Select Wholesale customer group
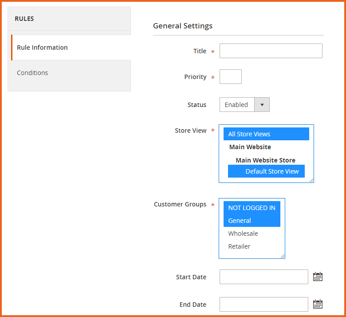The image size is (346, 317). click(x=243, y=234)
